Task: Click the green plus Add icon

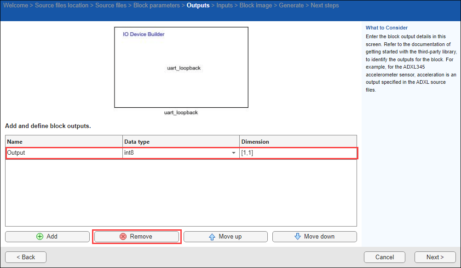Action: 40,237
